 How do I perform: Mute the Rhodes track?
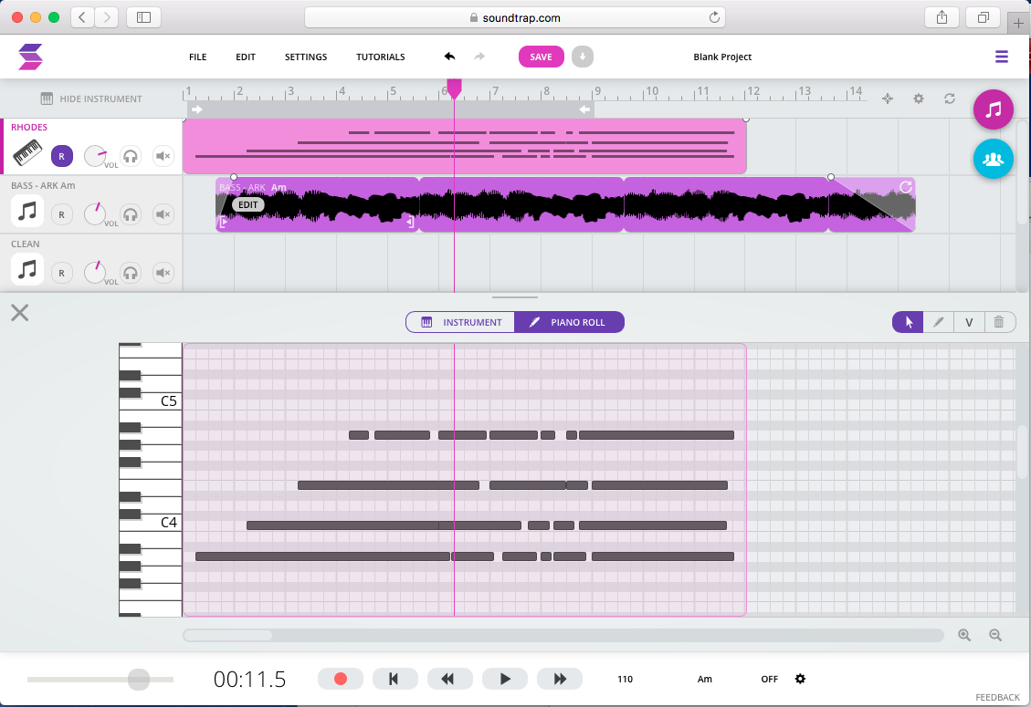163,156
